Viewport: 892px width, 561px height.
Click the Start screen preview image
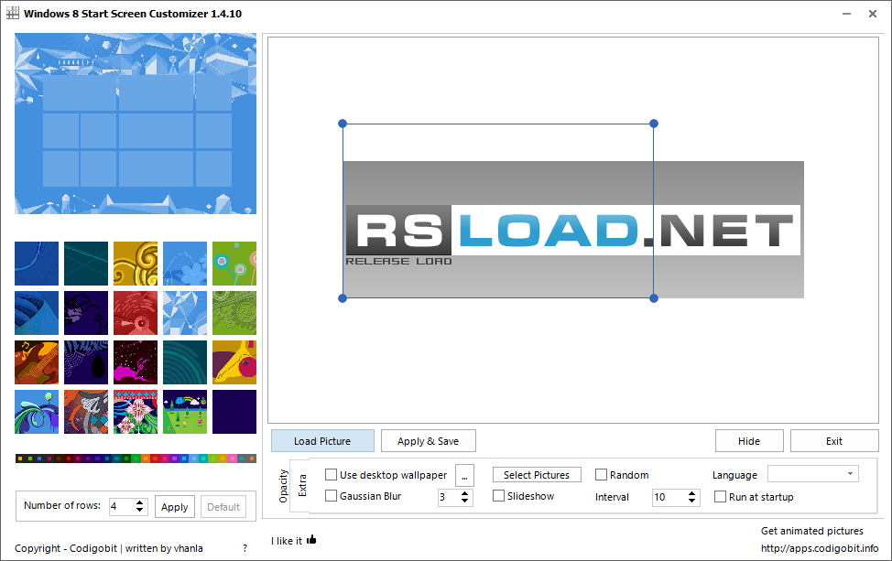tap(136, 124)
